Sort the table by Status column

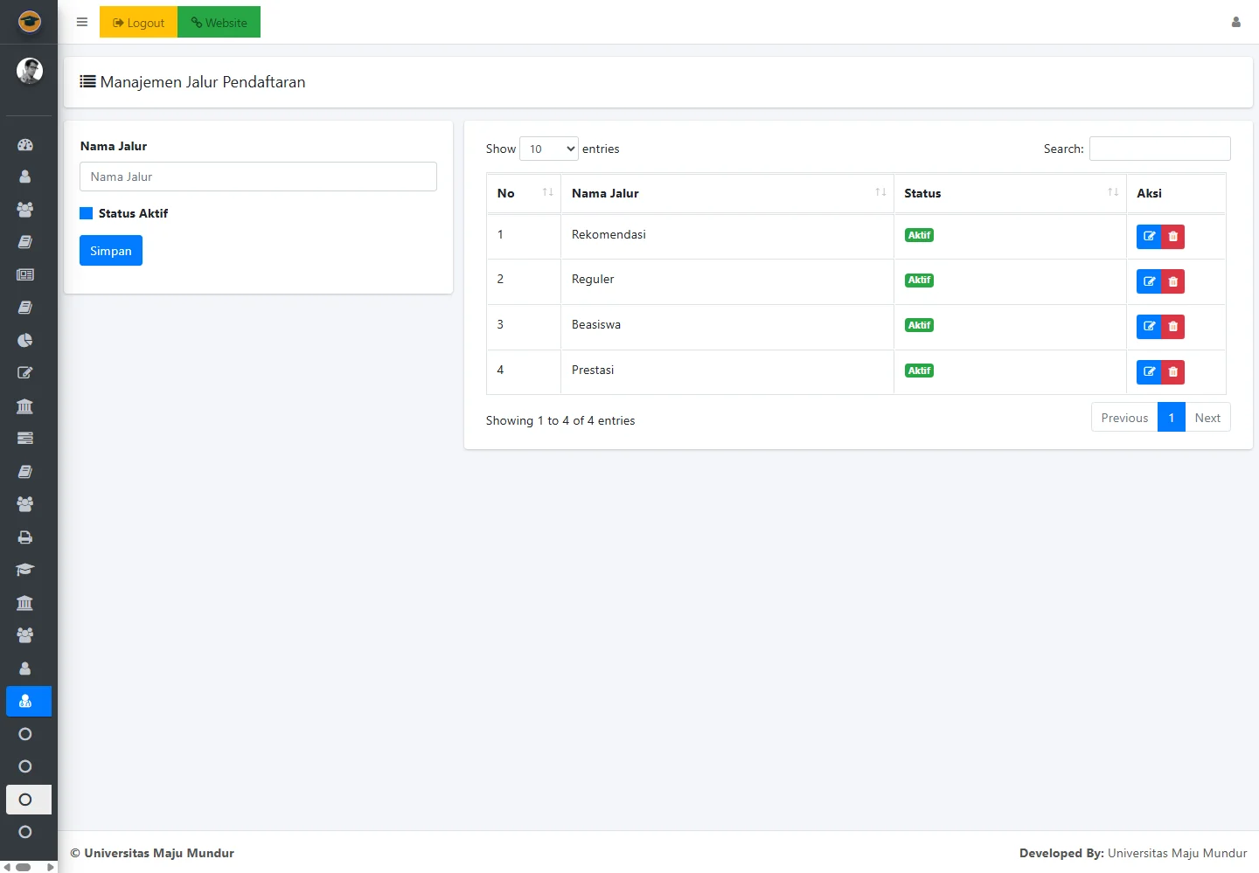click(x=1009, y=193)
